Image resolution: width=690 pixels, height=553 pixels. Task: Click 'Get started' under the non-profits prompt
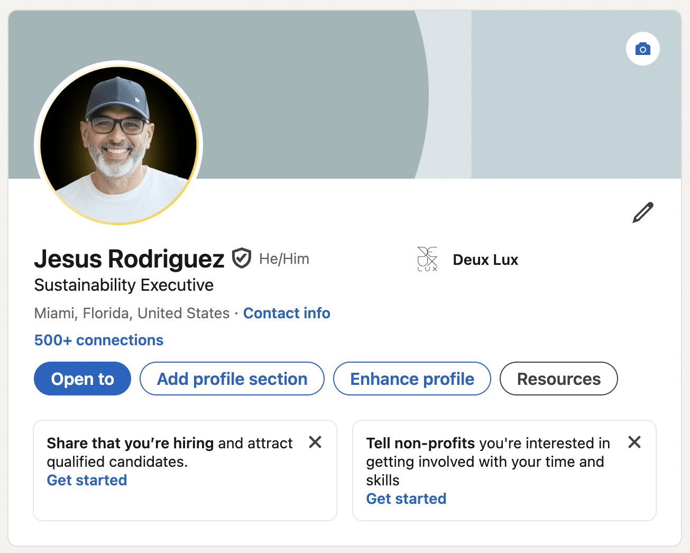(x=406, y=499)
